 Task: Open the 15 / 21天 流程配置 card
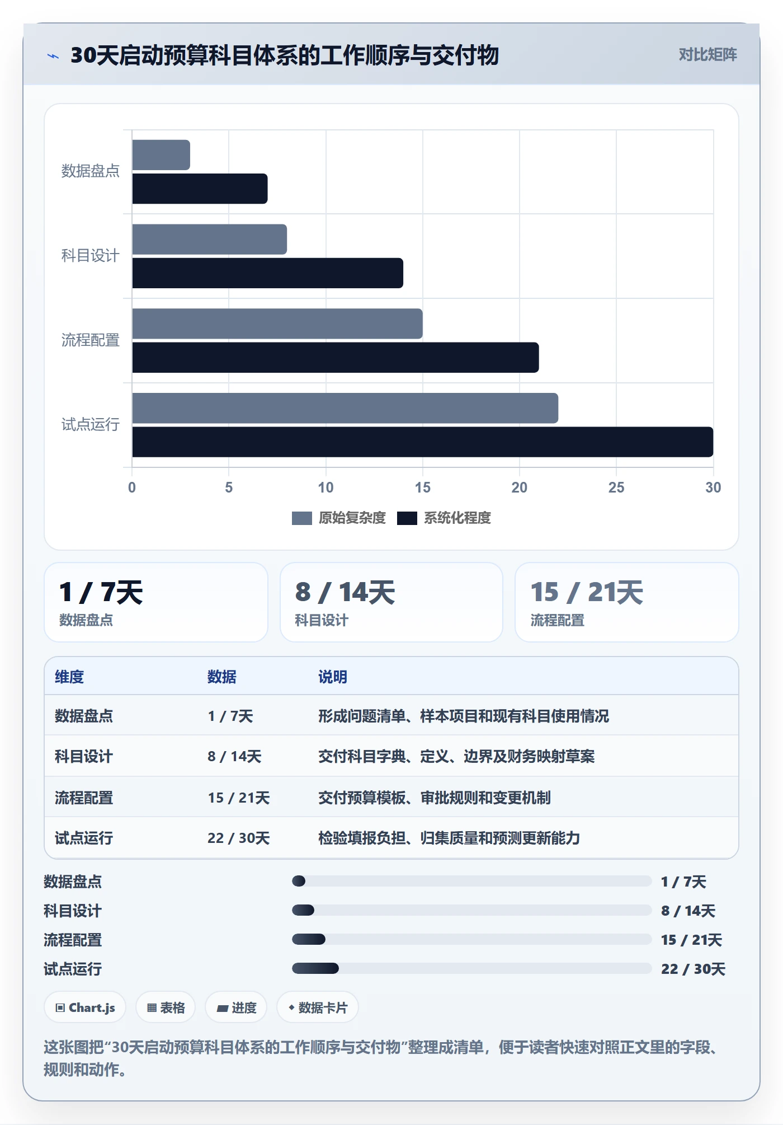pyautogui.click(x=627, y=602)
